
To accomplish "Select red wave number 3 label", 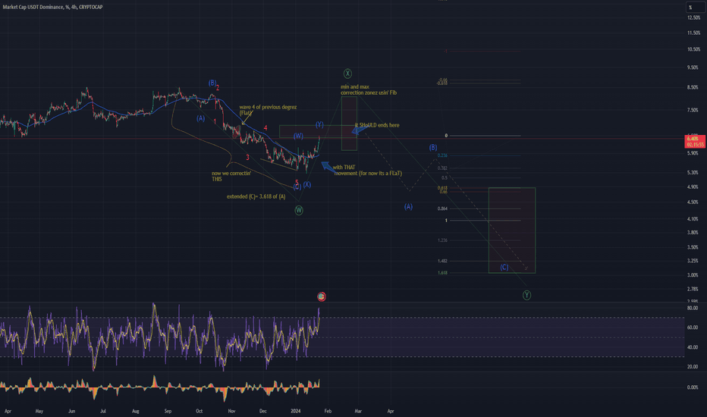I will coord(247,158).
